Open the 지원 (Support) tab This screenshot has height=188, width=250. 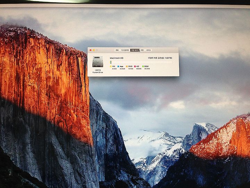(x=142, y=50)
